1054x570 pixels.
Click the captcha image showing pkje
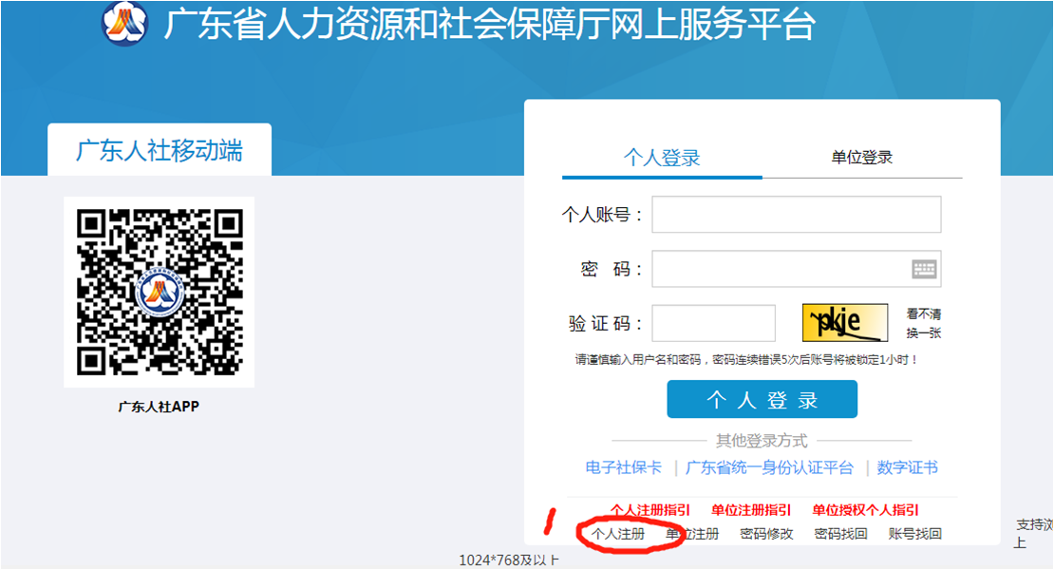point(845,323)
